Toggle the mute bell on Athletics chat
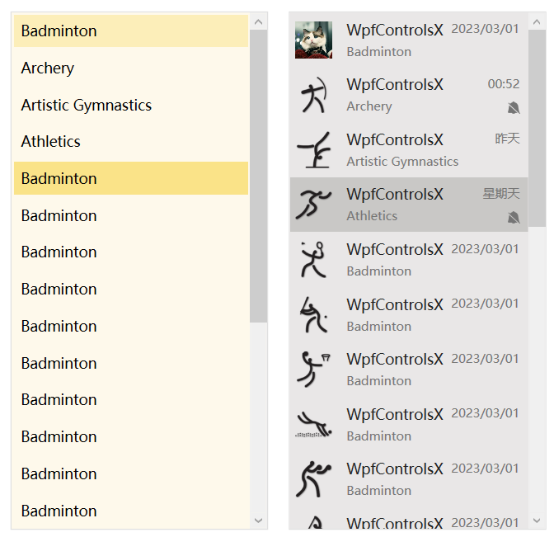The height and width of the screenshot is (537, 554). click(x=514, y=218)
